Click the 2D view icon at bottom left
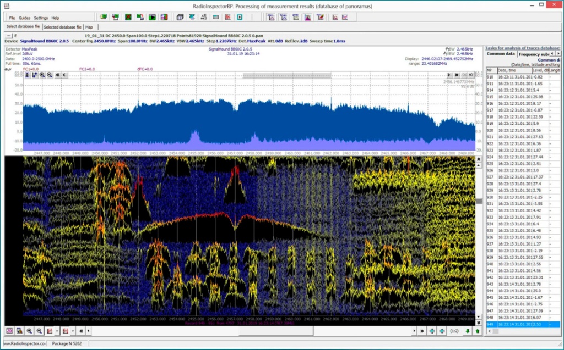This screenshot has height=350, width=564. coord(9,331)
